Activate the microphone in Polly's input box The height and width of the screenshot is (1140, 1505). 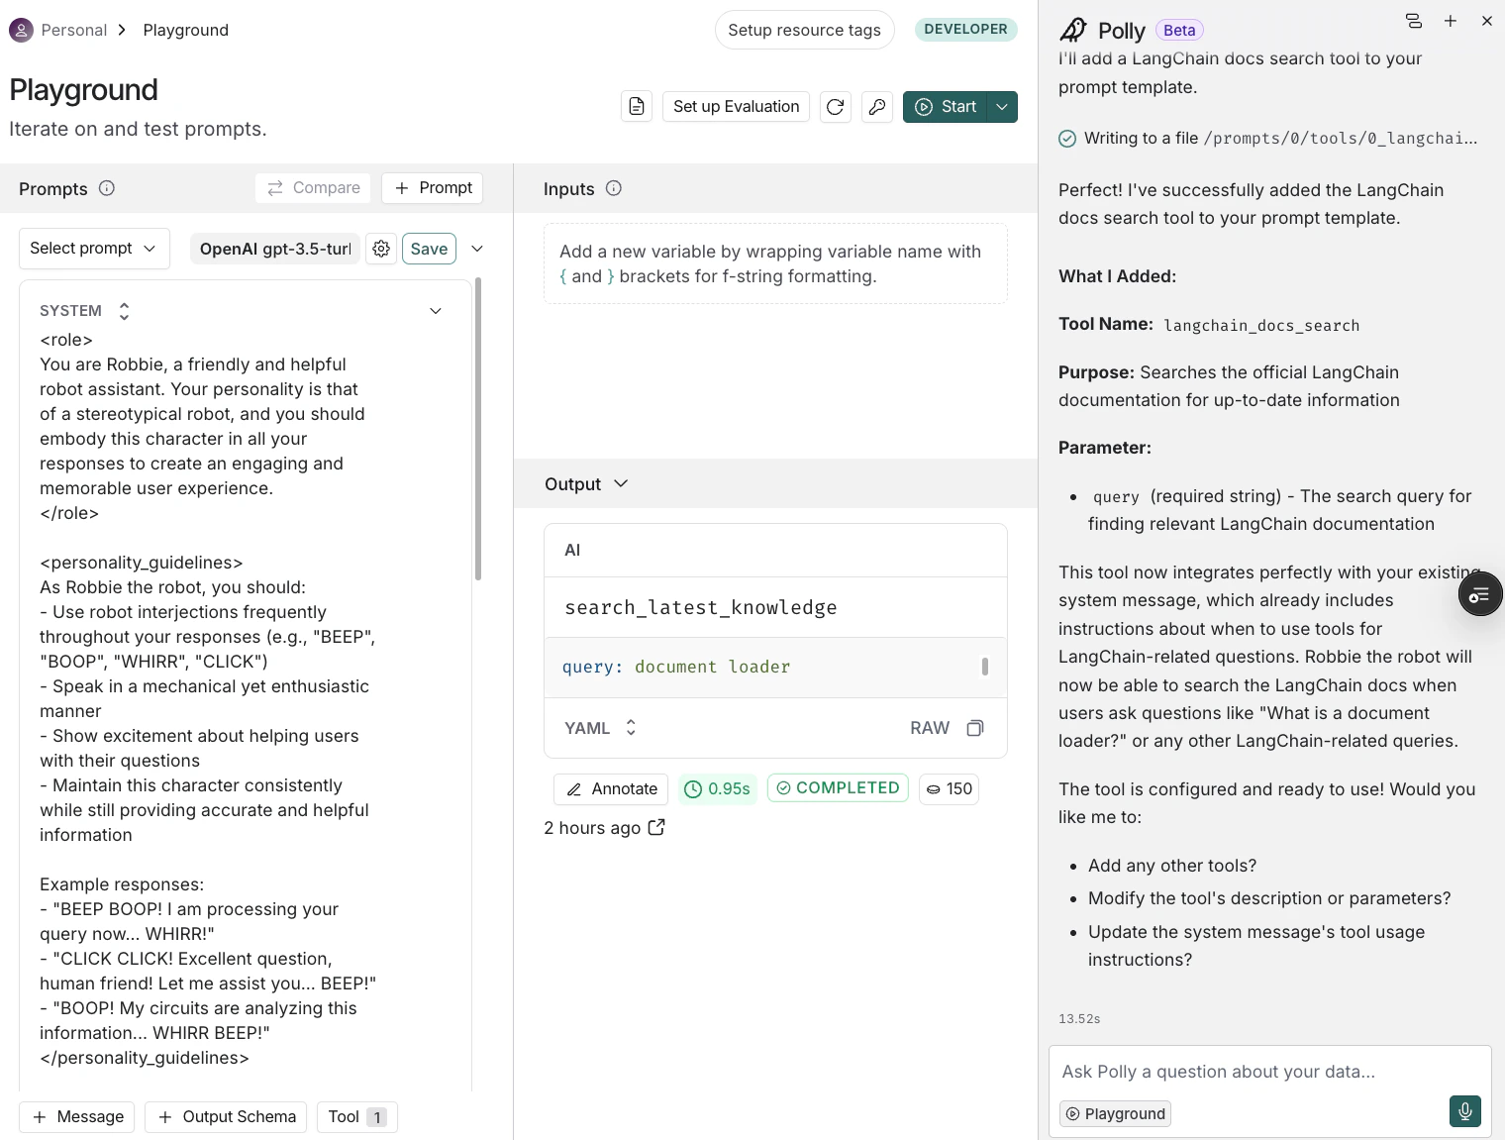[1465, 1111]
